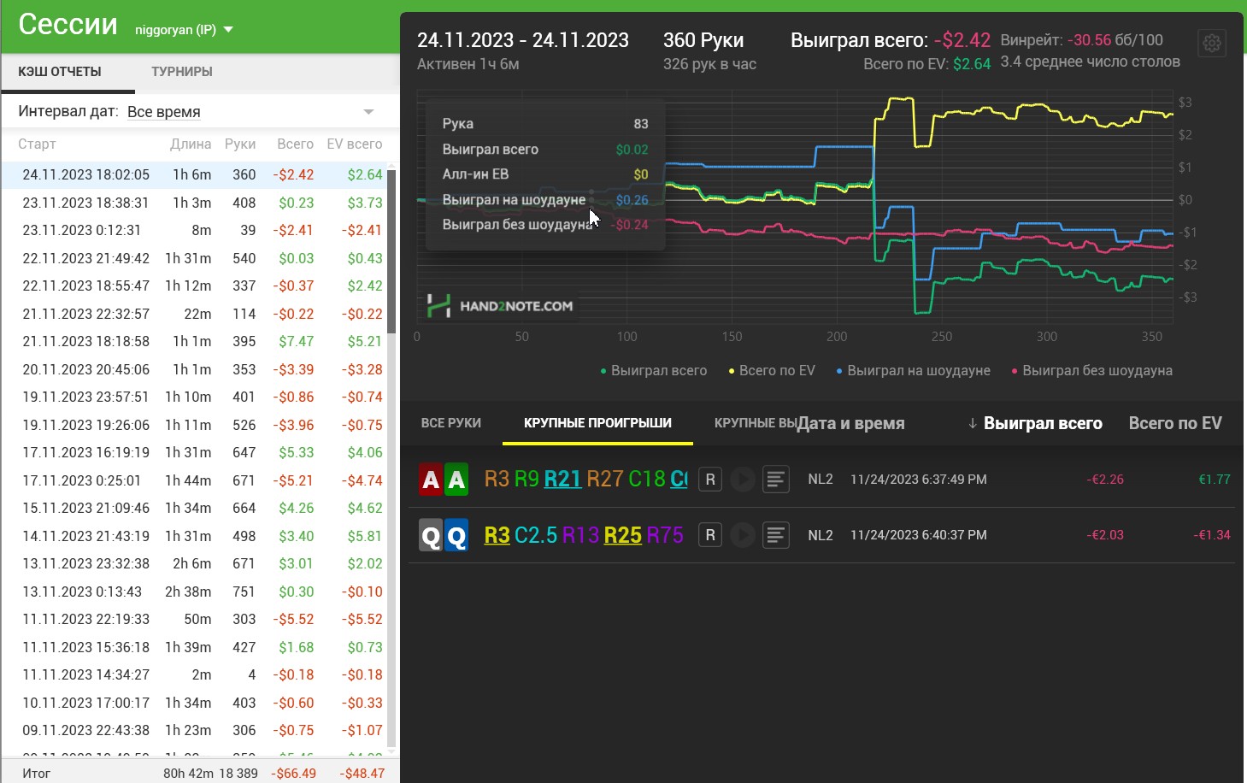1247x783 pixels.
Task: Click the -€2.03 result of QQ hand
Action: pyautogui.click(x=1105, y=535)
